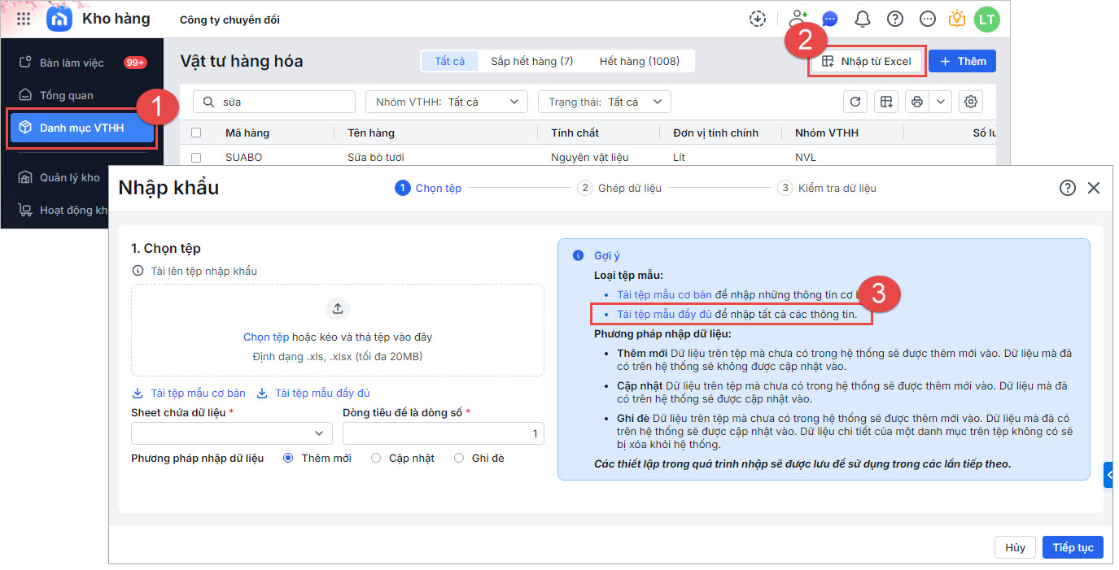This screenshot has width=1119, height=570.
Task: Switch to the Sắp hết hàng tab
Action: 531,61
